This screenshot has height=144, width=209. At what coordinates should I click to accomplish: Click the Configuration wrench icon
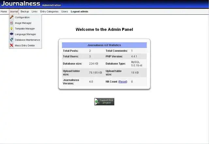(x=12, y=17)
